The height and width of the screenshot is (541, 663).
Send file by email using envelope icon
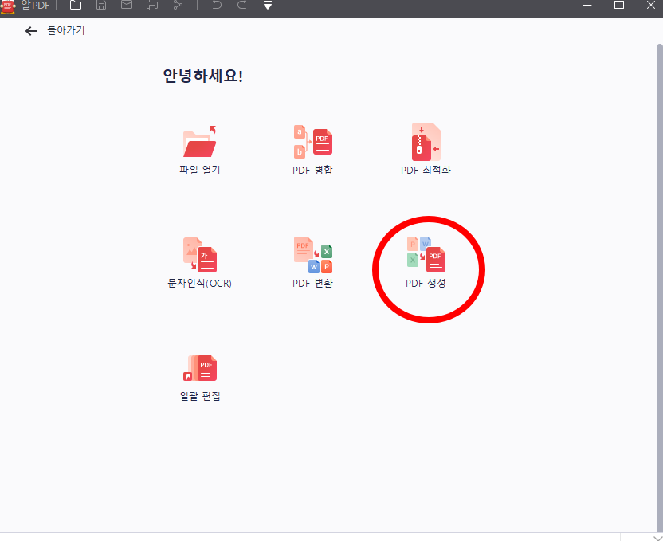(126, 6)
